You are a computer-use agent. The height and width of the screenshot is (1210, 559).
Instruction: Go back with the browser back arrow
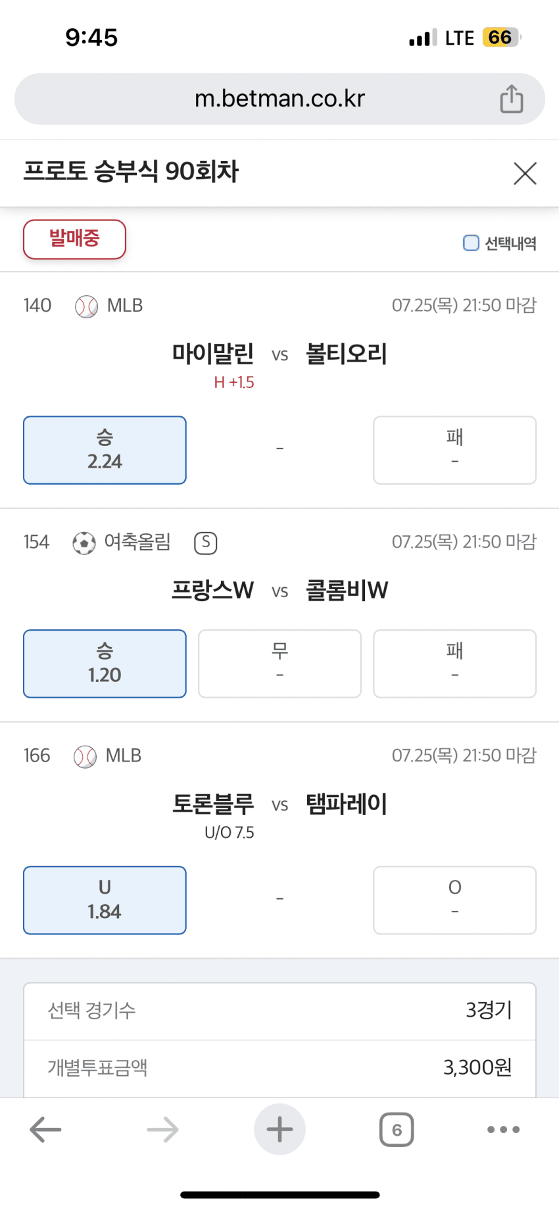point(45,1130)
